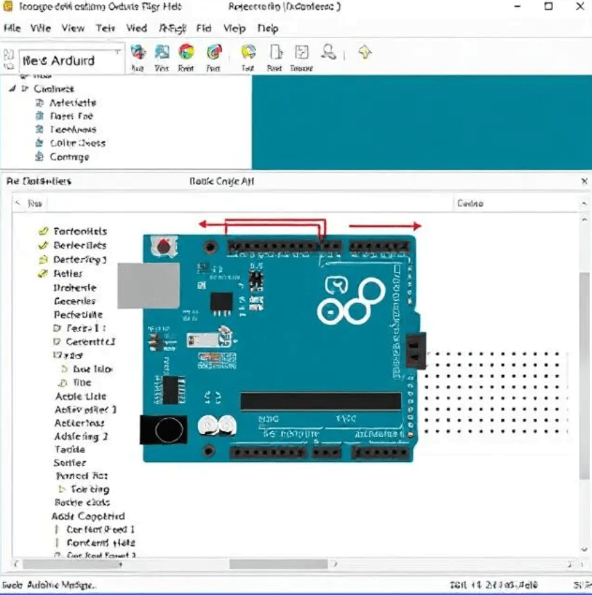Toggle the second checked item in the list

(43, 245)
